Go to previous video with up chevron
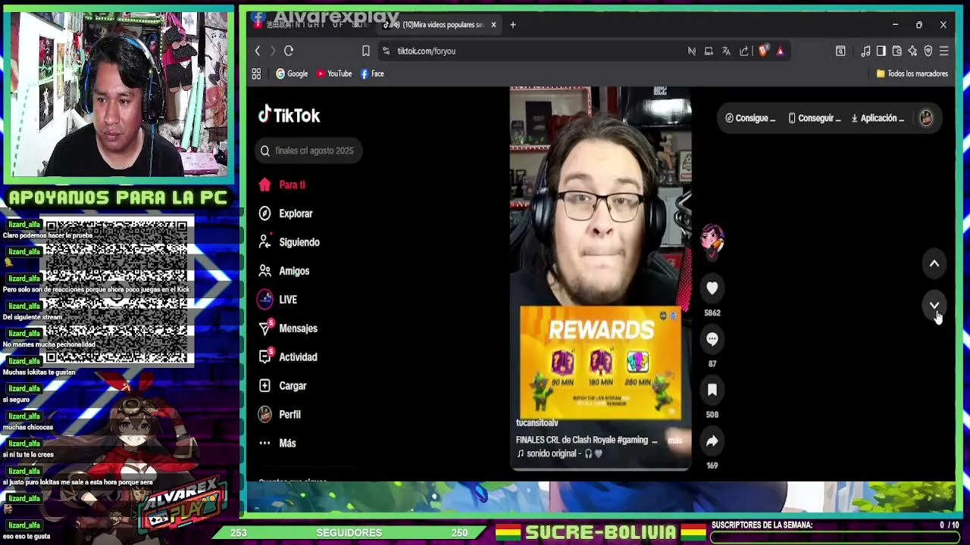 pyautogui.click(x=934, y=263)
